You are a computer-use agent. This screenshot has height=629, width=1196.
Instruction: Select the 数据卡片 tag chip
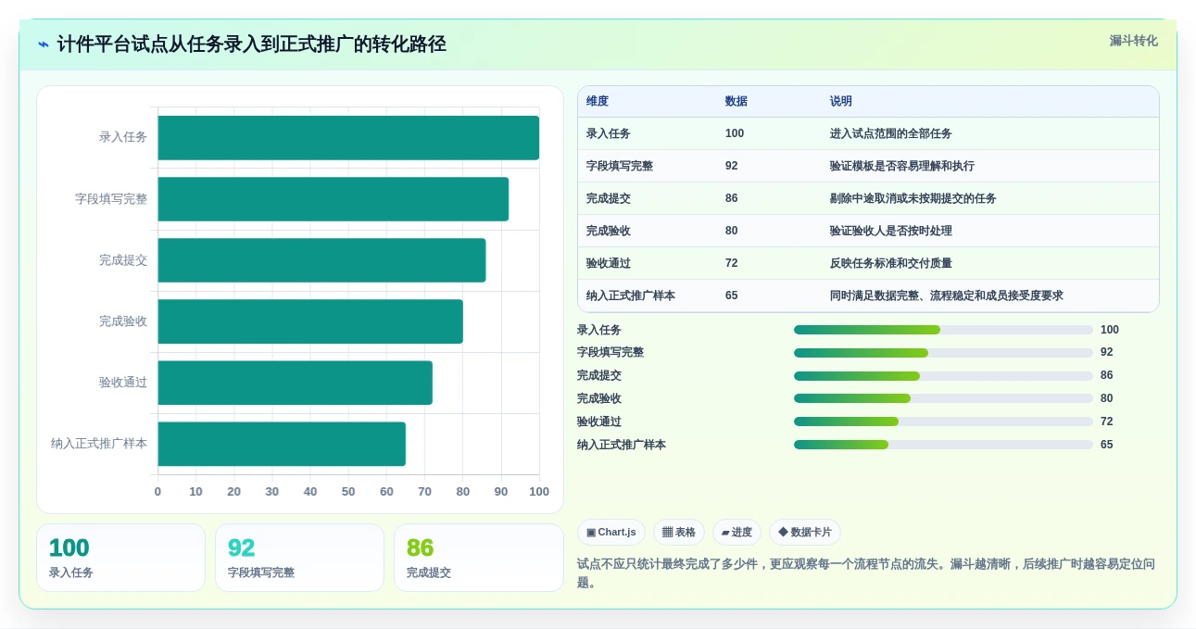coord(805,532)
